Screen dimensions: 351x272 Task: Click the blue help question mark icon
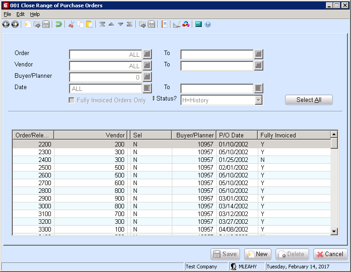pyautogui.click(x=208, y=24)
